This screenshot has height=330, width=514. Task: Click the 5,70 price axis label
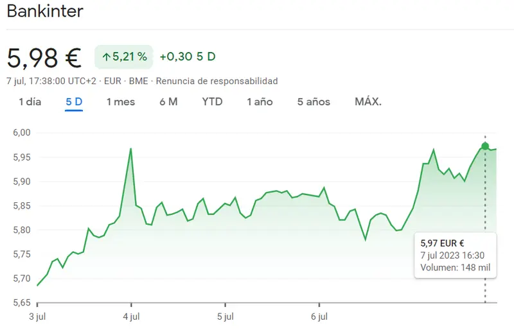pos(22,279)
